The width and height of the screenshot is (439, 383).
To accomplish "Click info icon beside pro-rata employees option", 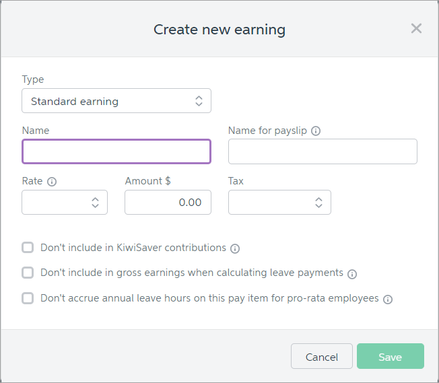I will 388,299.
